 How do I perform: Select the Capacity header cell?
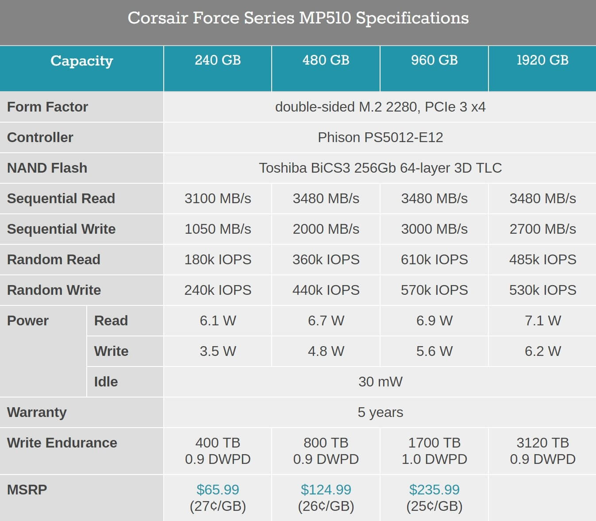tap(82, 61)
